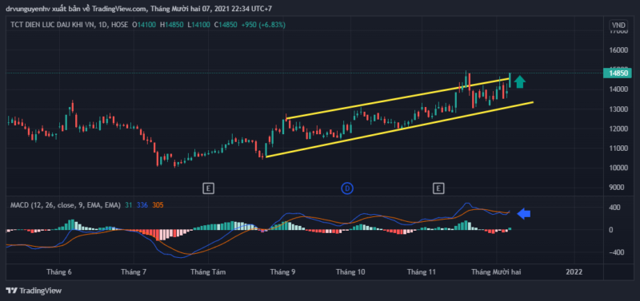Click the +950 (+6.83%) change value

263,25
